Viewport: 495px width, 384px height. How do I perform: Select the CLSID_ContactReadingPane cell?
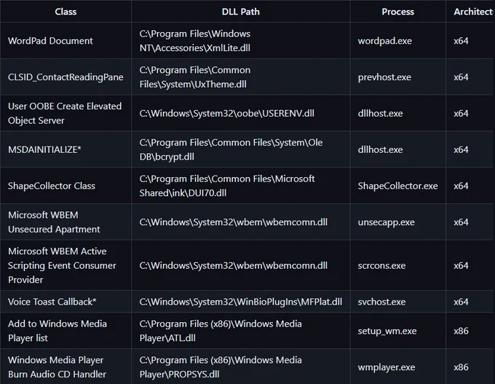click(66, 77)
